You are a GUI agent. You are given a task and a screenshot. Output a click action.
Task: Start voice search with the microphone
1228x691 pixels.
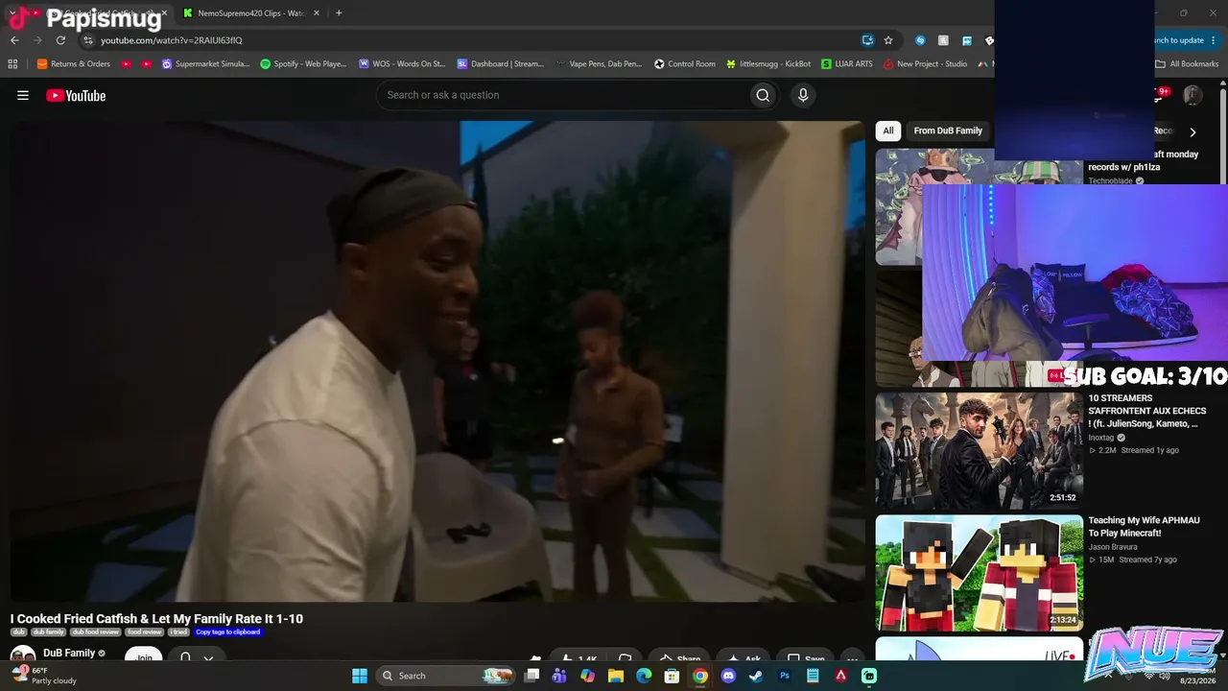click(803, 95)
